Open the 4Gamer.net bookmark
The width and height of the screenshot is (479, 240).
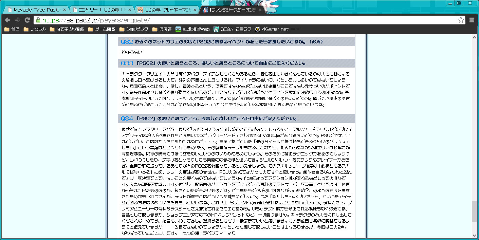[x=277, y=29]
